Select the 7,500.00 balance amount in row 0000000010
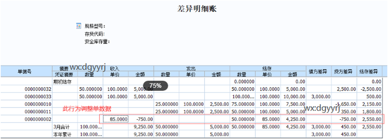The width and height of the screenshot is (388, 140). (296, 104)
